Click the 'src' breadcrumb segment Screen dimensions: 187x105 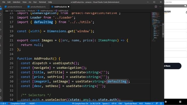point(12,11)
